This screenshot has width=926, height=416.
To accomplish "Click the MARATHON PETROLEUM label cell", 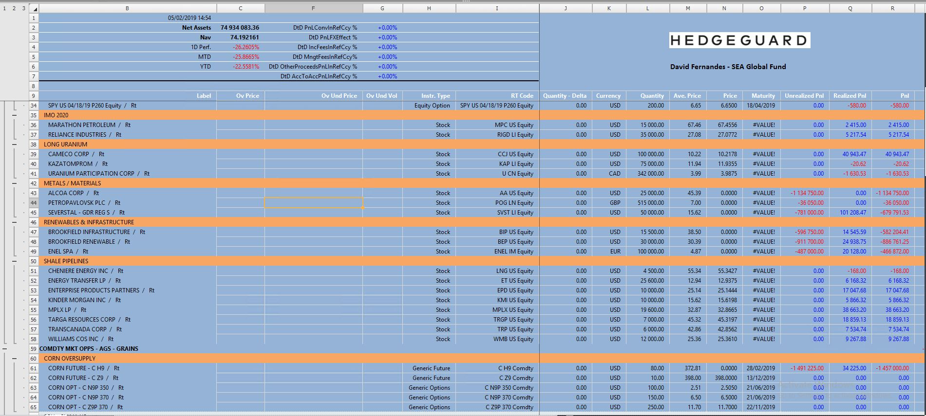I will [x=128, y=125].
